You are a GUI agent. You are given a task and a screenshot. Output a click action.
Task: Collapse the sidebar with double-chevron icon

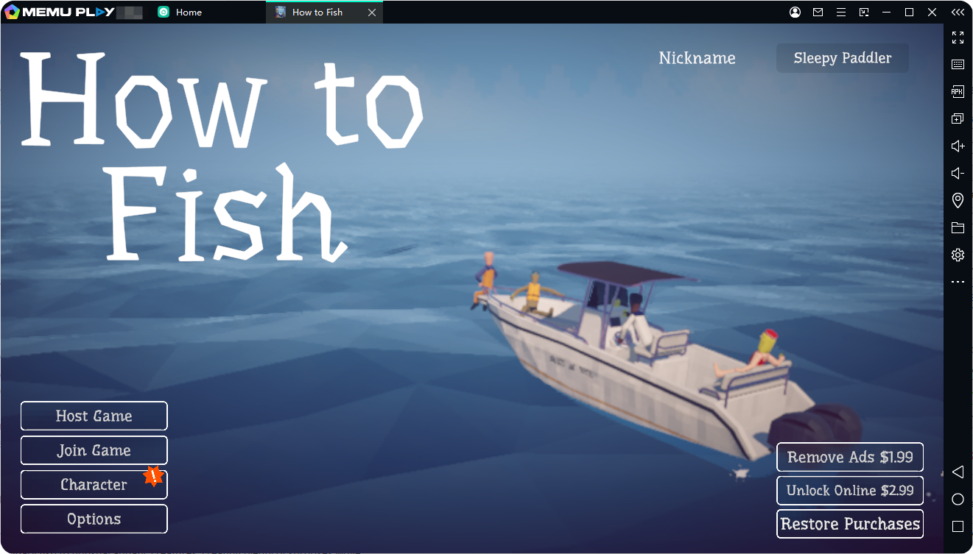[x=958, y=13]
